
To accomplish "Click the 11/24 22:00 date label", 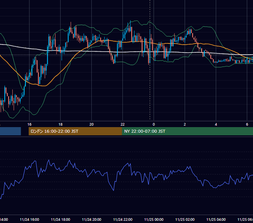I will [x=123, y=219].
